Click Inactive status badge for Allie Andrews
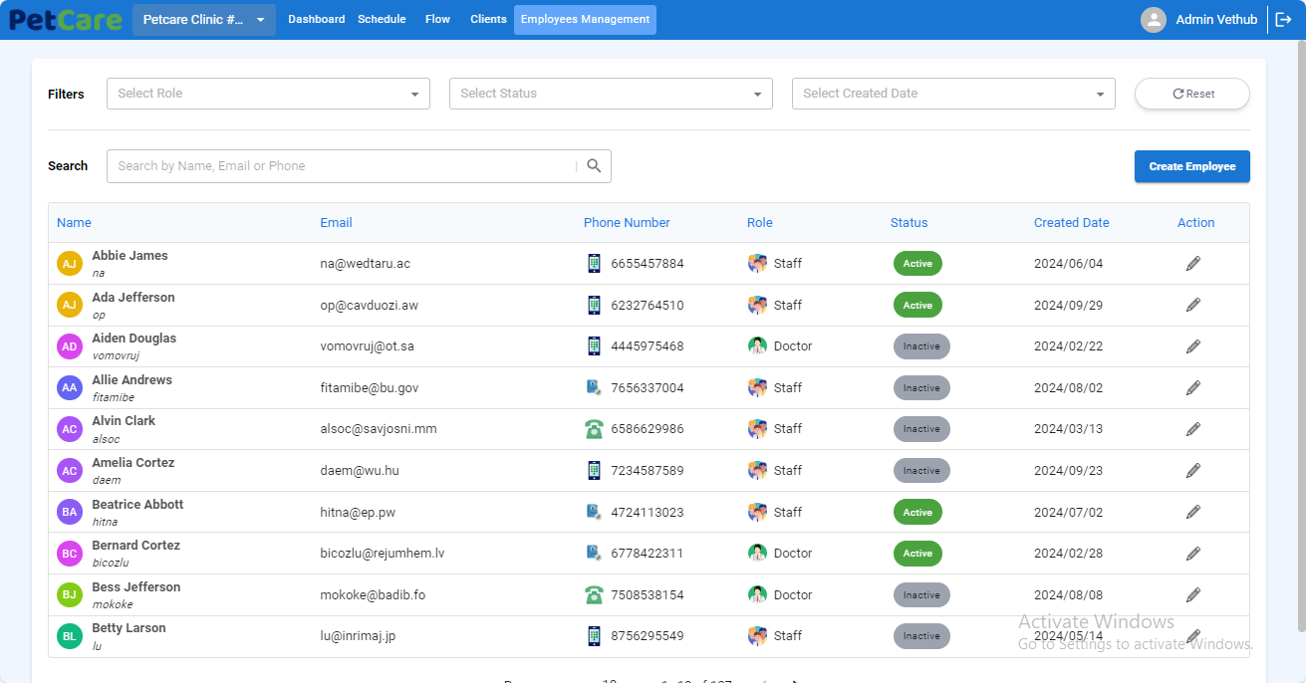 pyautogui.click(x=920, y=388)
